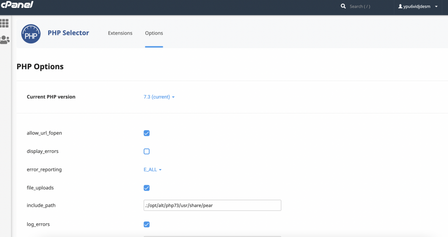Focus the Search field in header
Viewport: 448px width, 237px height.
[360, 6]
